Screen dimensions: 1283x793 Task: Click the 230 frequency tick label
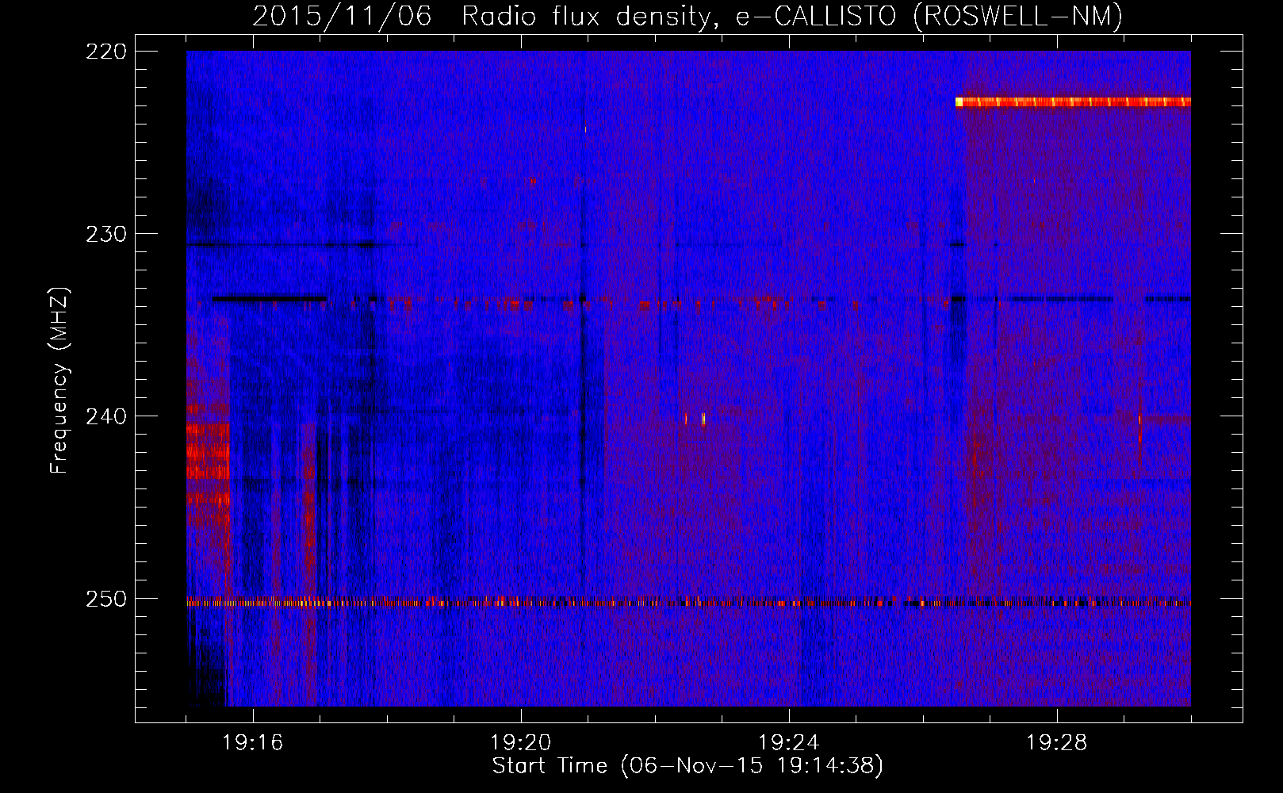[x=106, y=234]
